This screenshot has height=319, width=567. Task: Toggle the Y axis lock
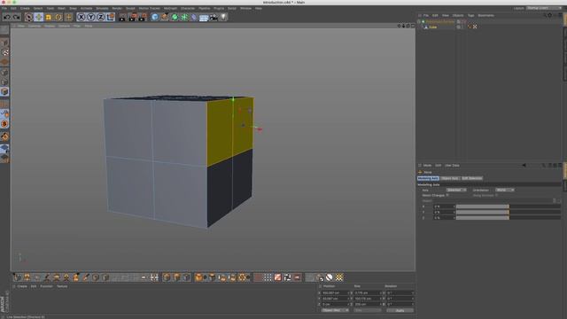point(91,17)
